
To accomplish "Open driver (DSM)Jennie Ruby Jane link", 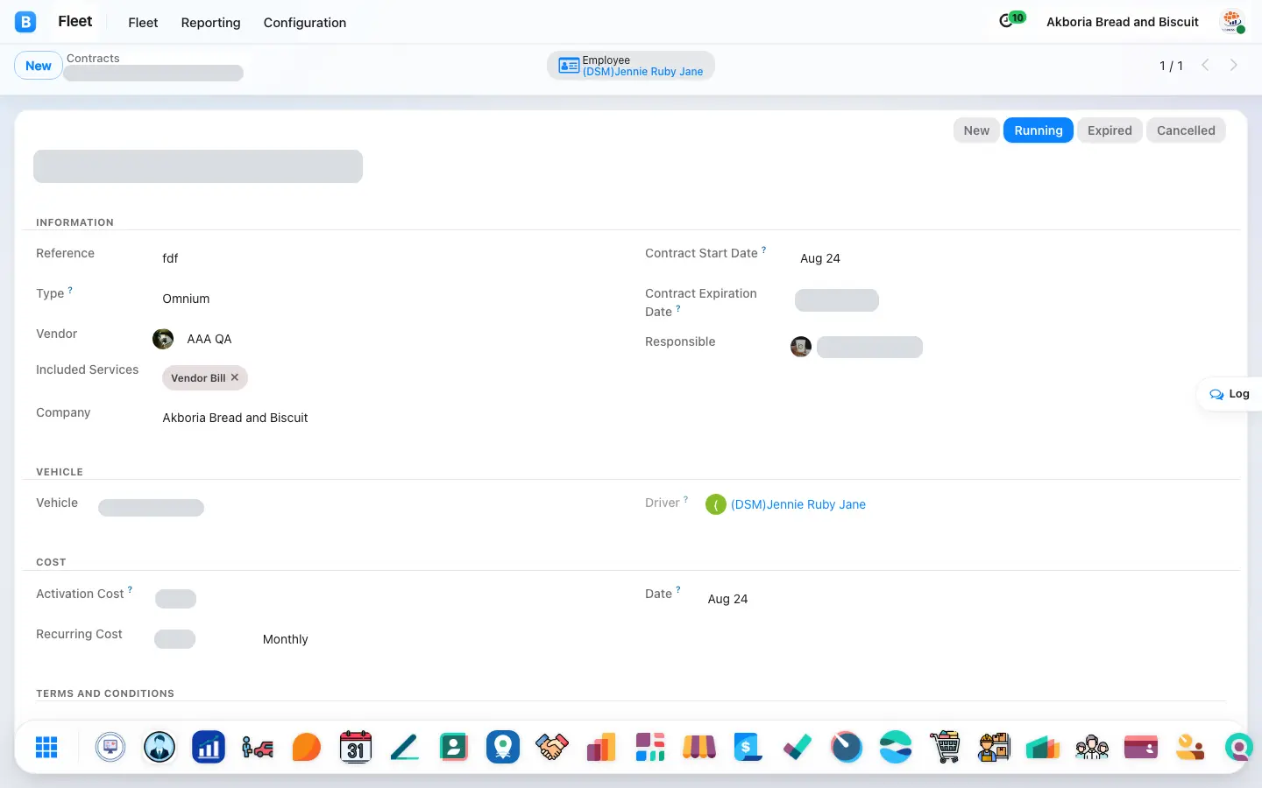I will click(798, 504).
